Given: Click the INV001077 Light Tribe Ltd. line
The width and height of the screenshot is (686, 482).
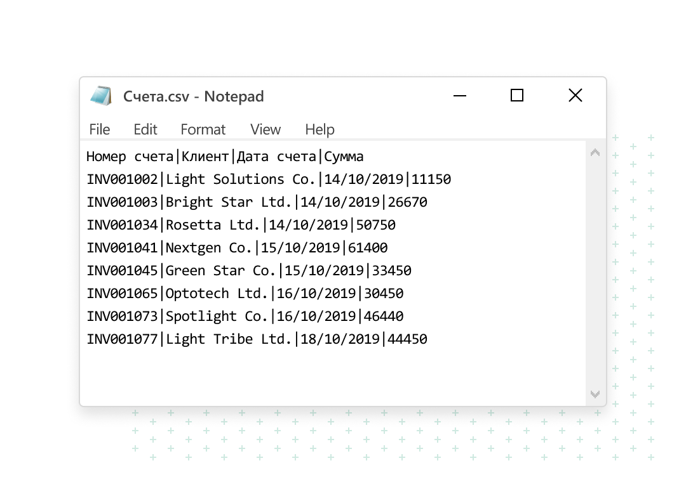Looking at the screenshot, I should coord(257,339).
